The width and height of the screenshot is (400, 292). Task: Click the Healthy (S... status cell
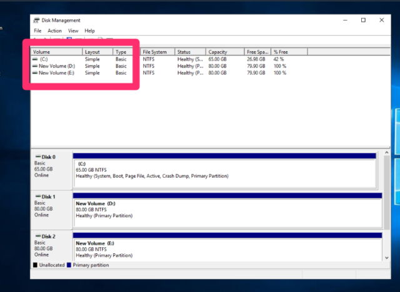[190, 59]
